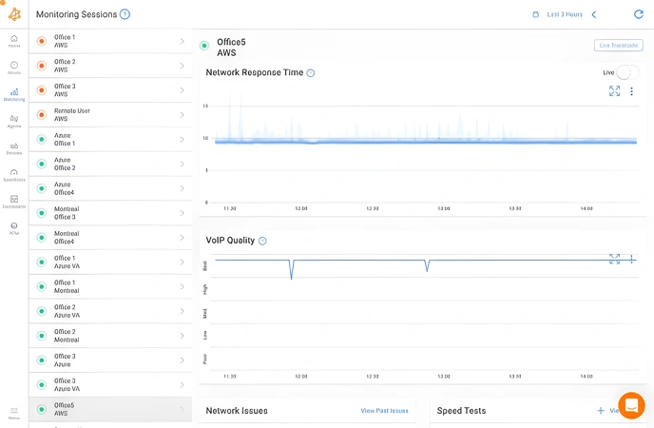654x428 pixels.
Task: Open the Last 3 Hours time range selector
Action: 565,14
